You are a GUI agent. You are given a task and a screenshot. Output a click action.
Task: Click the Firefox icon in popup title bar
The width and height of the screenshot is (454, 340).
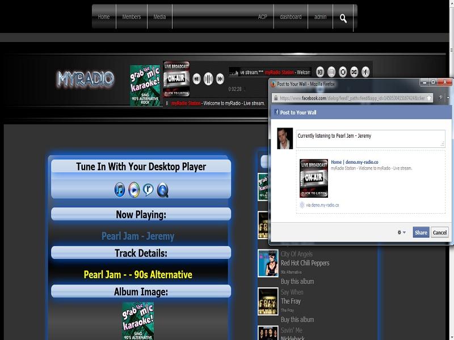[273, 84]
